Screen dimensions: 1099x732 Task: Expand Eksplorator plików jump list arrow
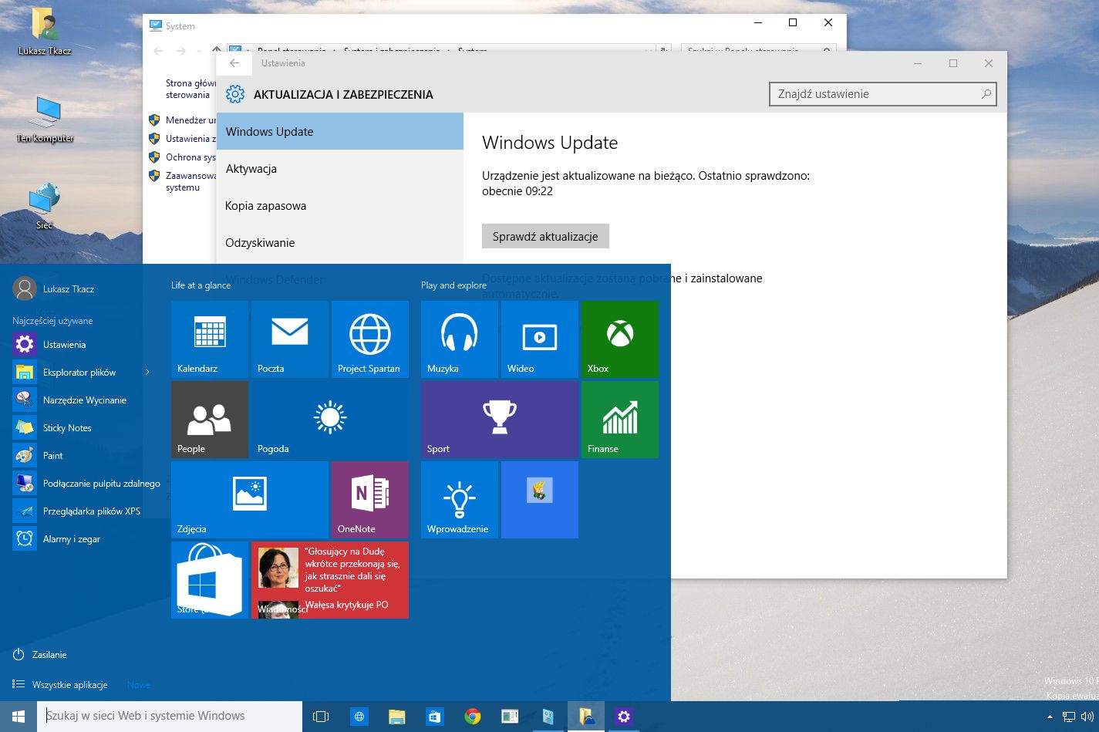[x=147, y=373]
